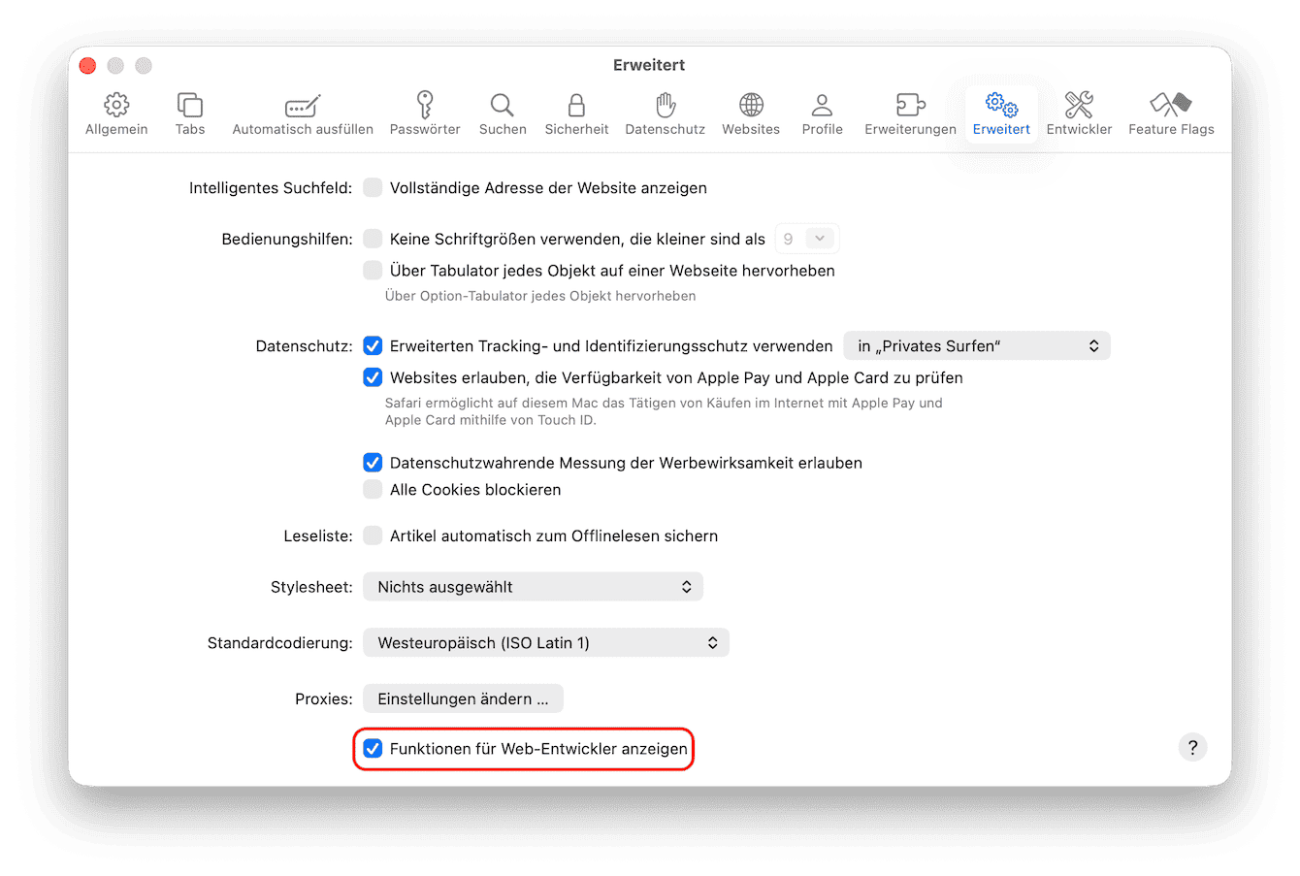Select the Passwörter key icon
Viewport: 1300px width, 876px height.
pyautogui.click(x=425, y=114)
